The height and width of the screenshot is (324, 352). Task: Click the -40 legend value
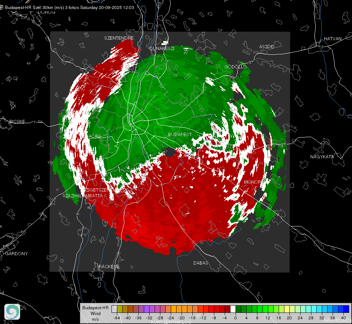128,318
